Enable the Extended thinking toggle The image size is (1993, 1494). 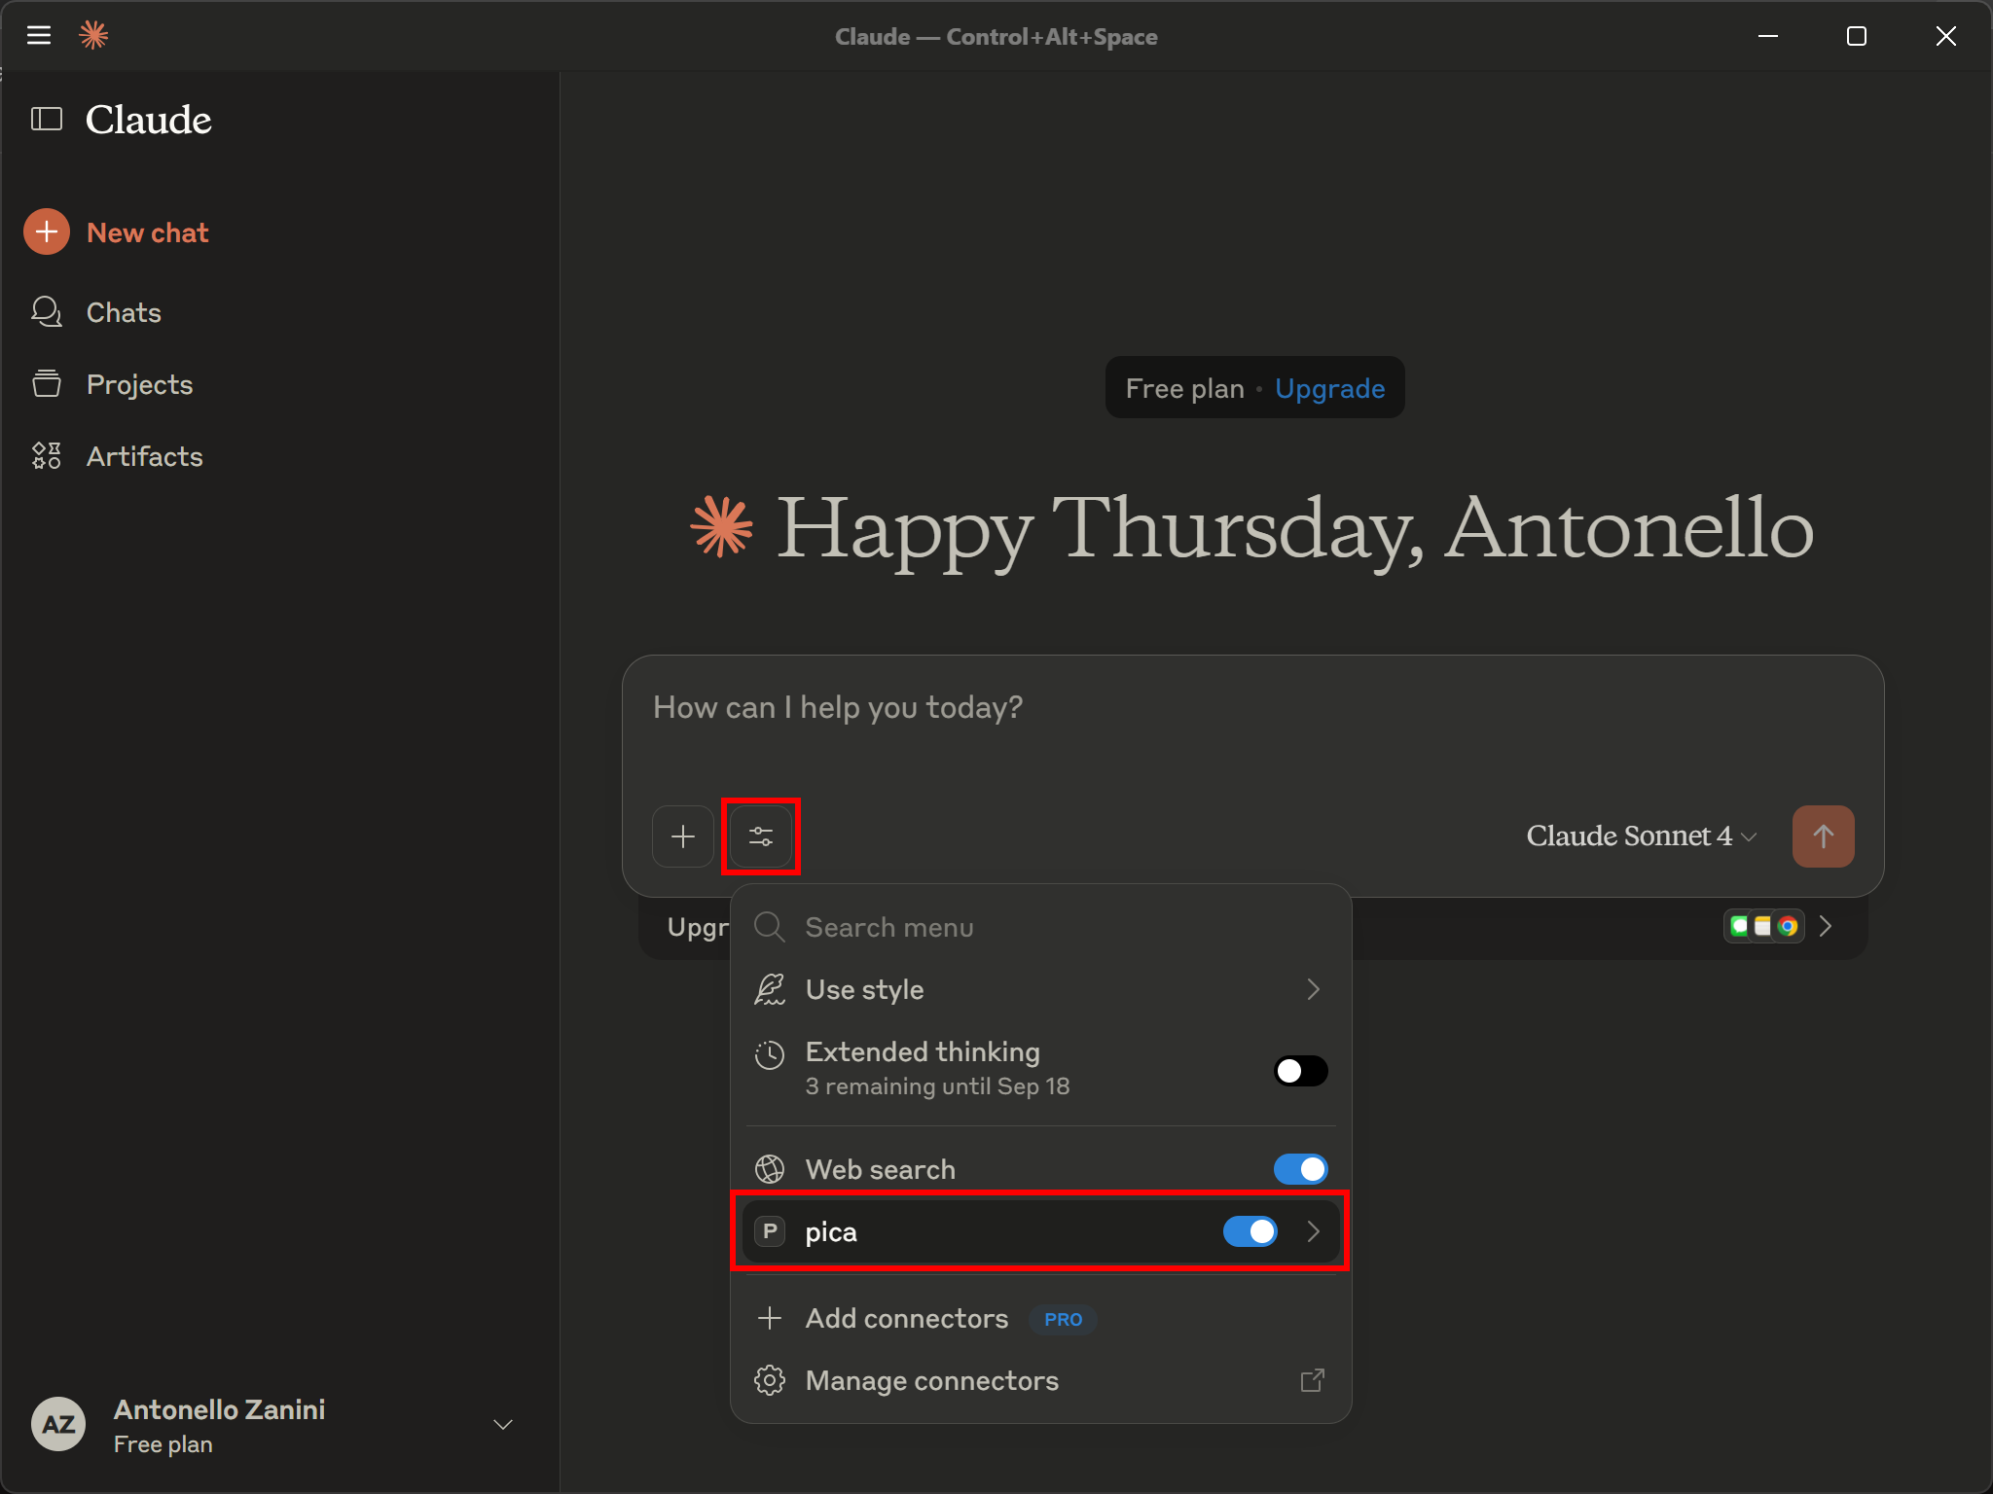pyautogui.click(x=1300, y=1070)
